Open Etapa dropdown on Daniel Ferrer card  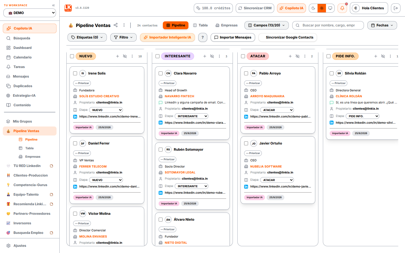[106, 180]
